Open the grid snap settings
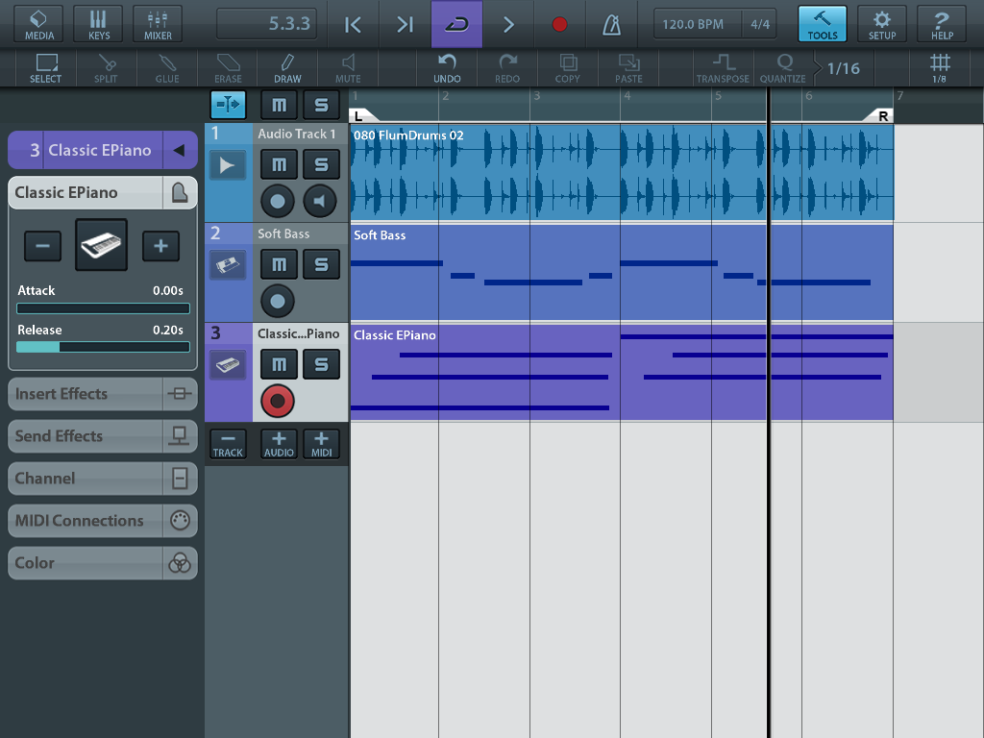Image resolution: width=984 pixels, height=738 pixels. (940, 67)
